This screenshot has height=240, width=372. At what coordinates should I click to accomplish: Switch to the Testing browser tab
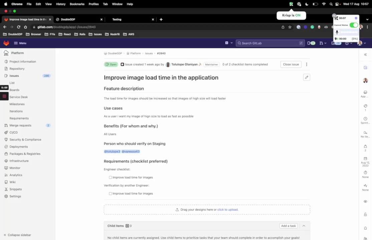click(117, 19)
